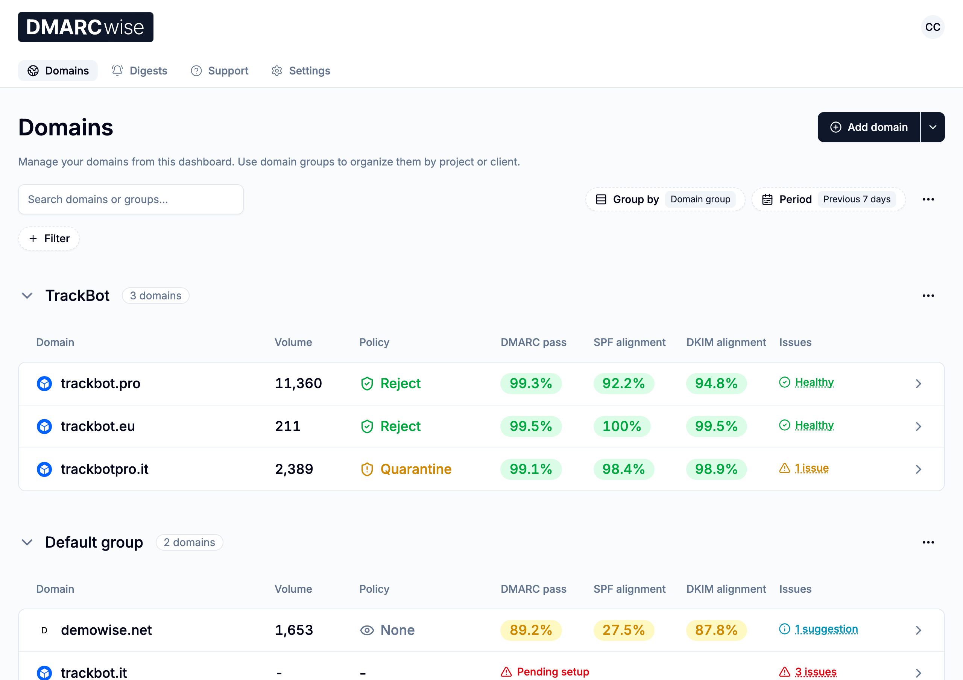This screenshot has width=963, height=680.
Task: Click 89.2% DMARC pass for demowise.net
Action: (531, 630)
